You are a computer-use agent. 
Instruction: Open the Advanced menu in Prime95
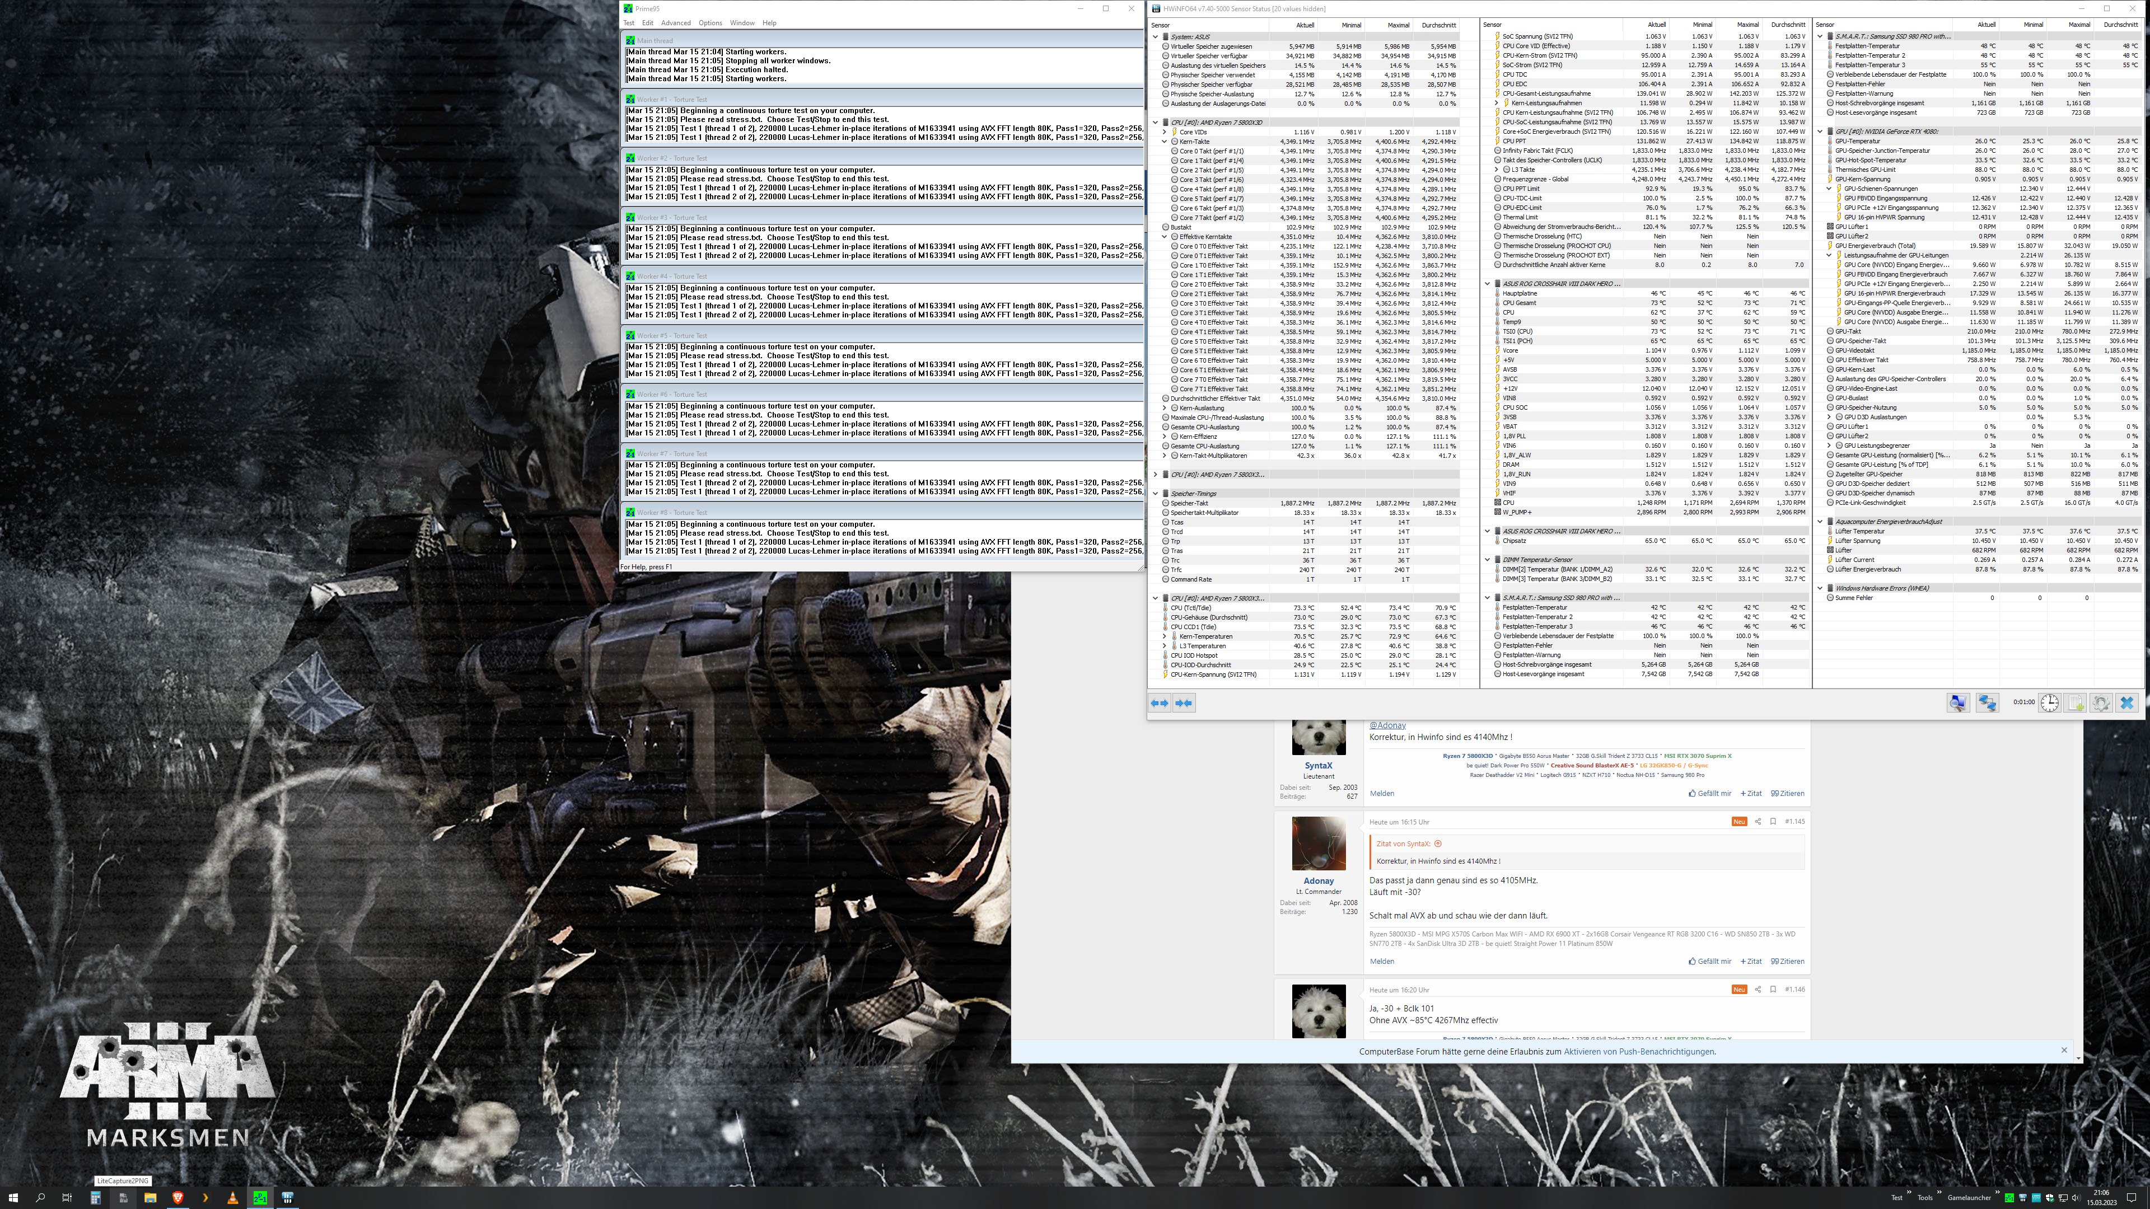(x=675, y=22)
